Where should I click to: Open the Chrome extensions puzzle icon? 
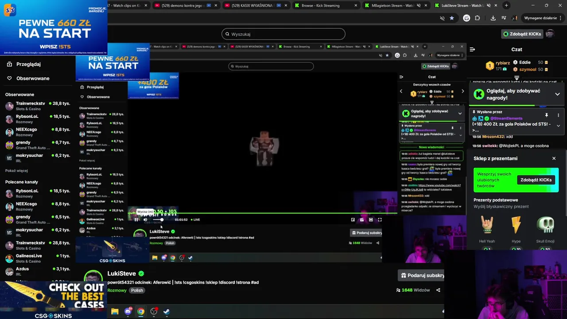477,18
